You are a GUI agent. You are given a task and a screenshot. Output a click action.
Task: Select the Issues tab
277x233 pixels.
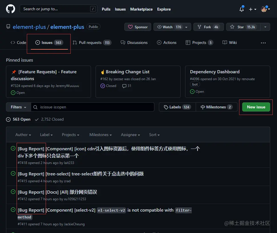49,42
